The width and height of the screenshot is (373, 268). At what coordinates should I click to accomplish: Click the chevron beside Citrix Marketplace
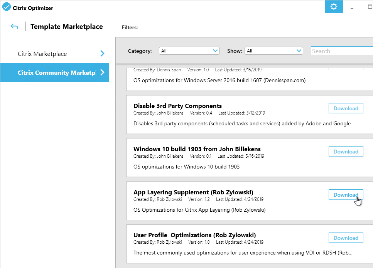[x=102, y=54]
